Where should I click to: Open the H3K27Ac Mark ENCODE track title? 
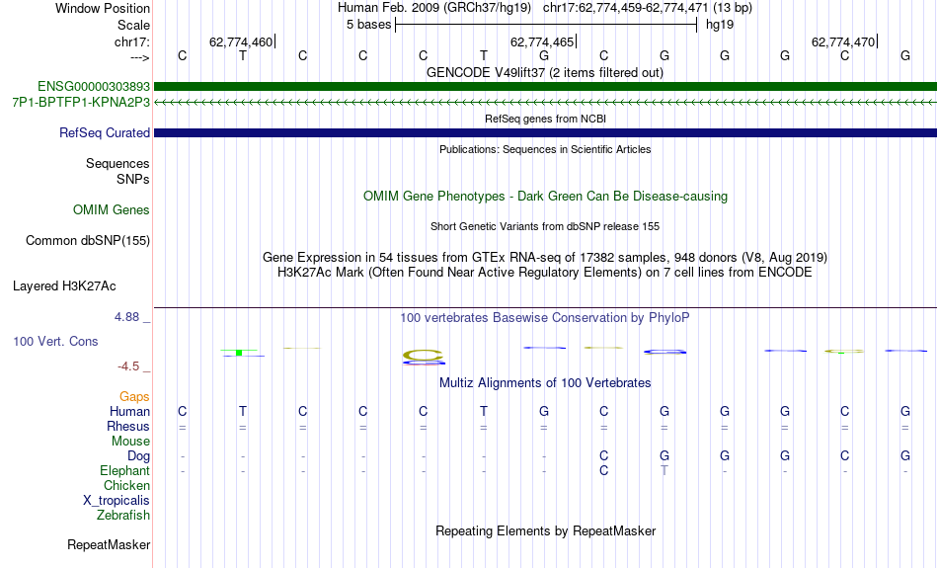click(545, 273)
